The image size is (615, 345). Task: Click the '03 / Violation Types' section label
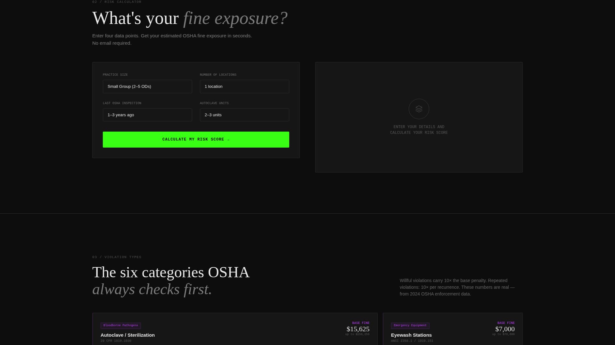click(117, 257)
